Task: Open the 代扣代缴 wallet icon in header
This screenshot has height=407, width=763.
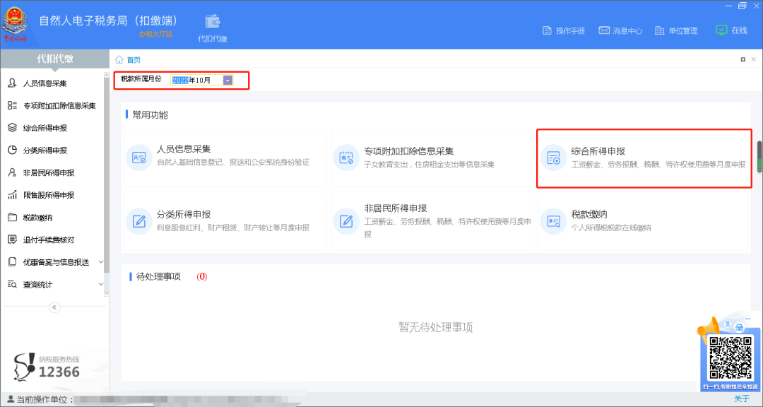Action: [x=213, y=22]
